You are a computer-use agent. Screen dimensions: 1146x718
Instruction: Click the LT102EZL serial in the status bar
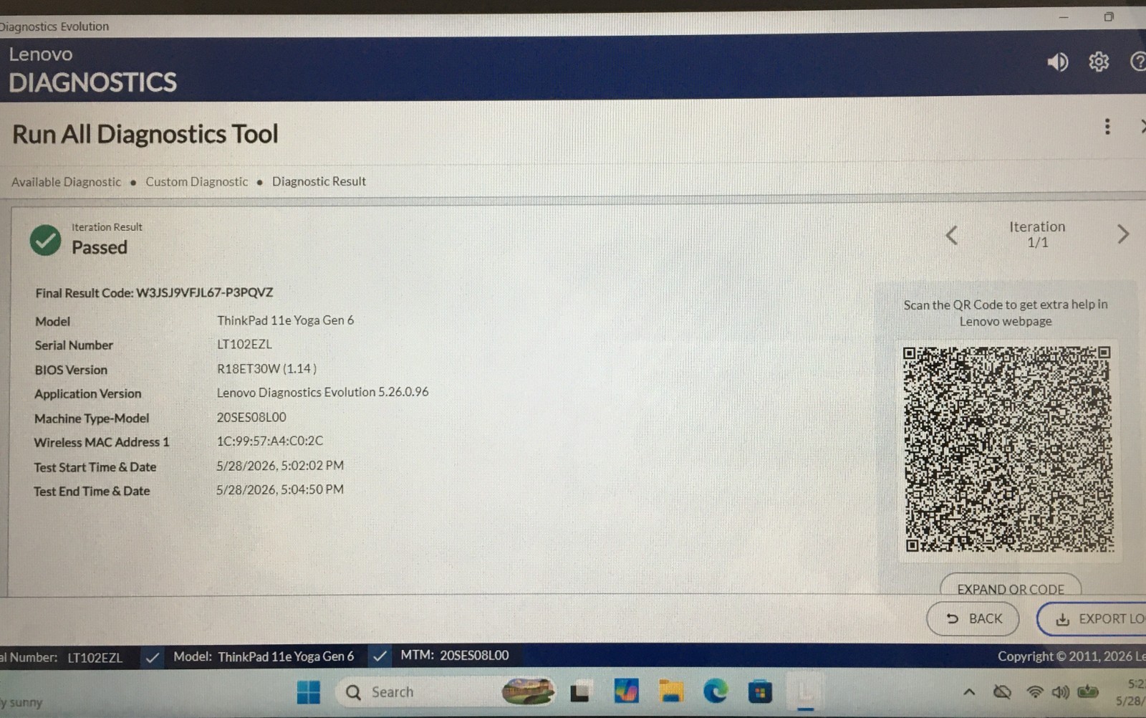pos(95,658)
